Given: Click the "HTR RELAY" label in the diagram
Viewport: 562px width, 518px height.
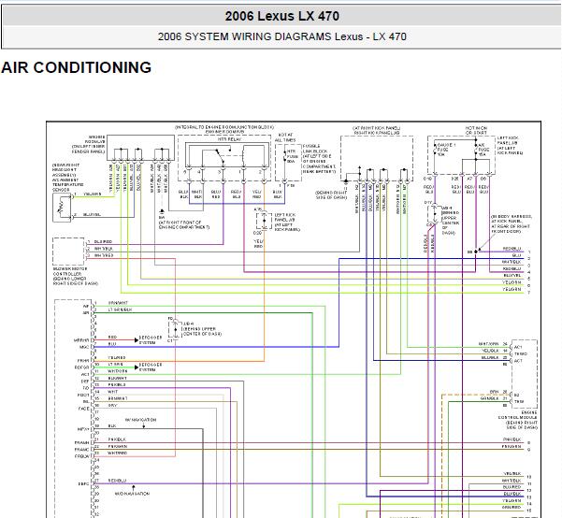Looking at the screenshot, I should 230,139.
